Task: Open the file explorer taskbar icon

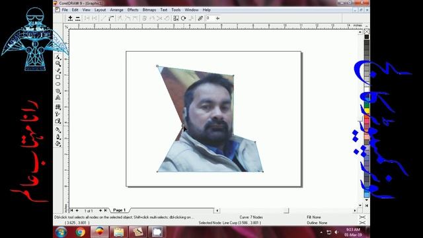Action: click(x=118, y=232)
